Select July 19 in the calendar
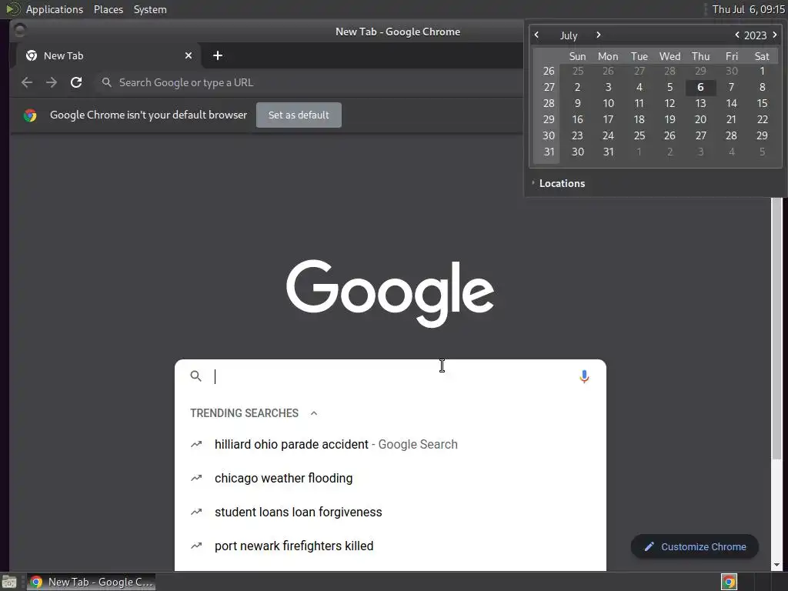This screenshot has width=788, height=591. [670, 119]
